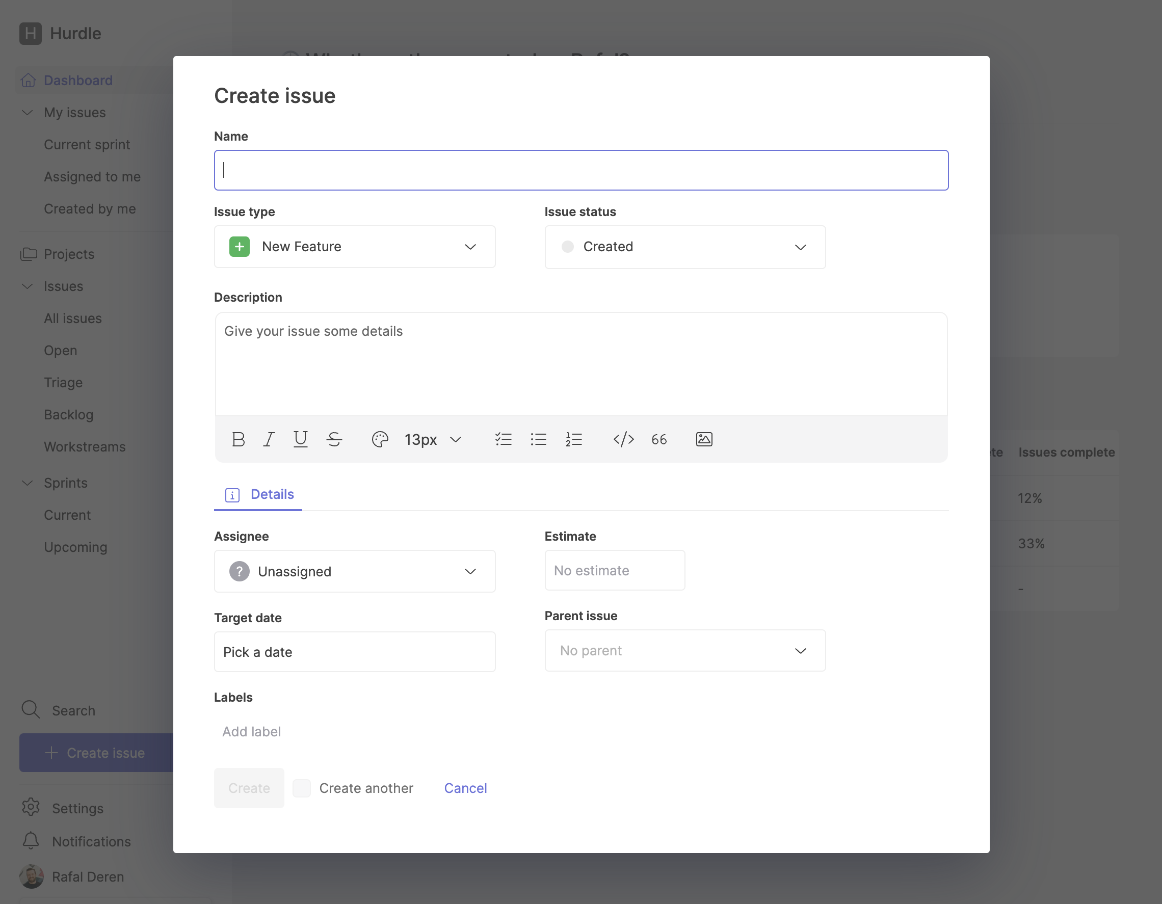Open the Parent issue dropdown
Screen dimensions: 1162x904
point(685,651)
